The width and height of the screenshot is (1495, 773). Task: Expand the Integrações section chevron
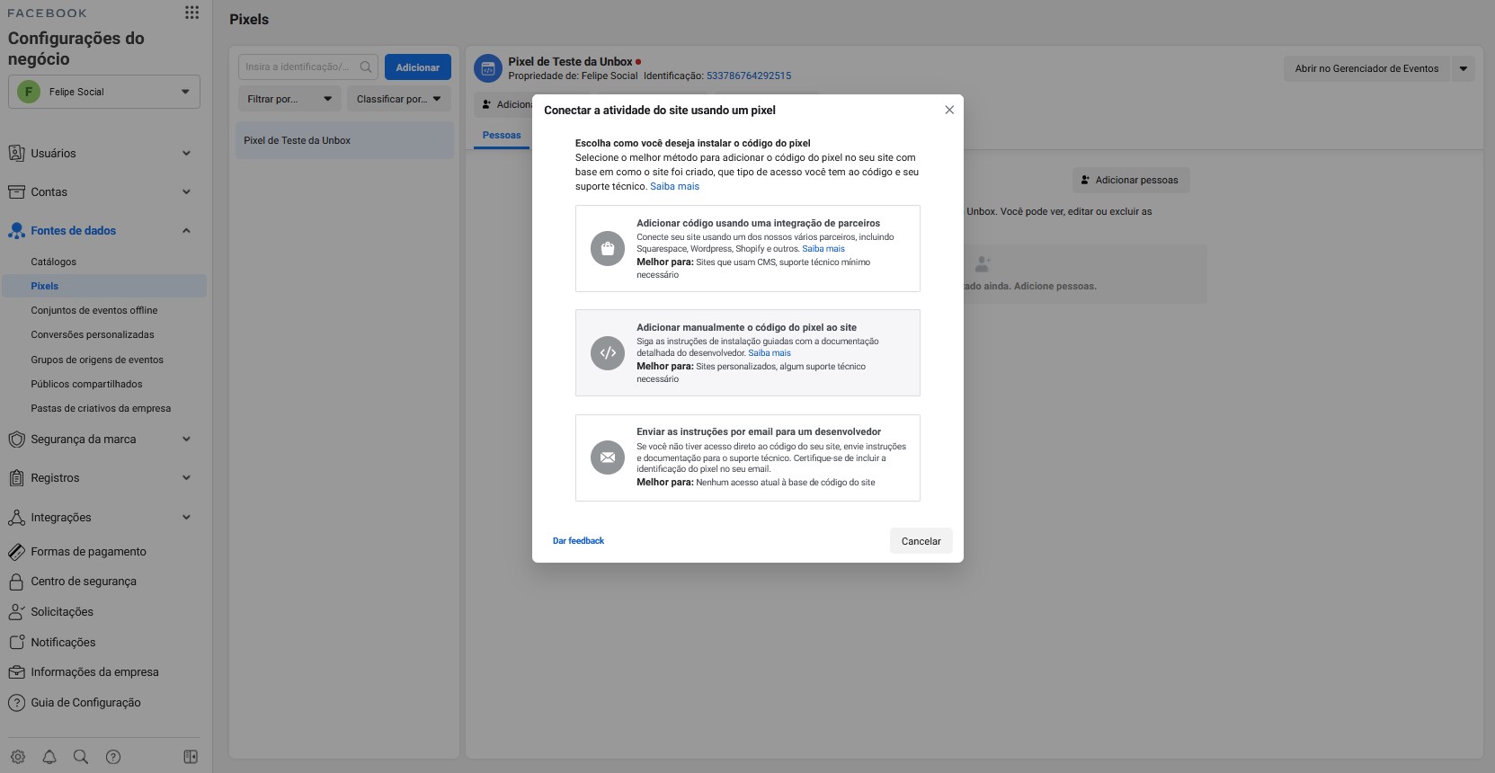click(186, 518)
